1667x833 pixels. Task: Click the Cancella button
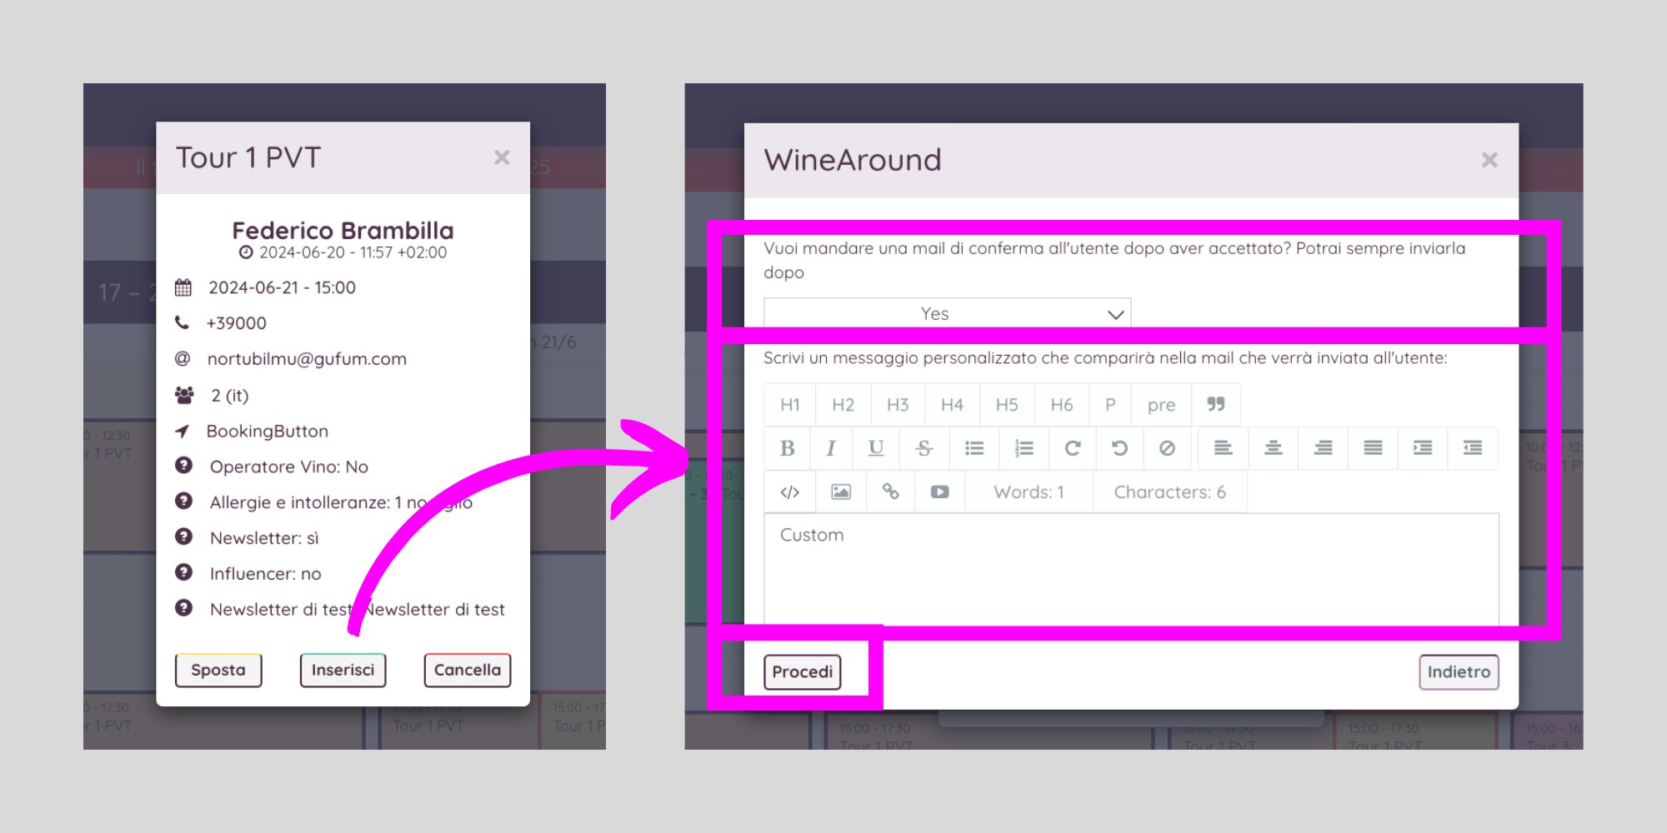coord(468,671)
